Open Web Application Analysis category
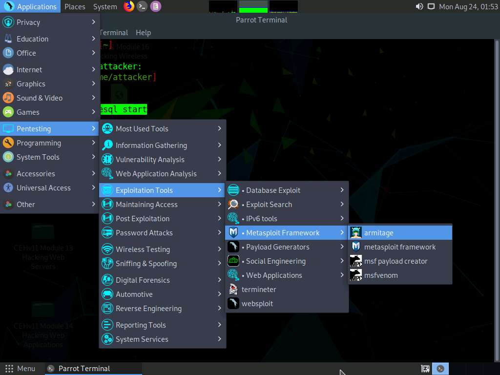The width and height of the screenshot is (500, 375). 163,173
